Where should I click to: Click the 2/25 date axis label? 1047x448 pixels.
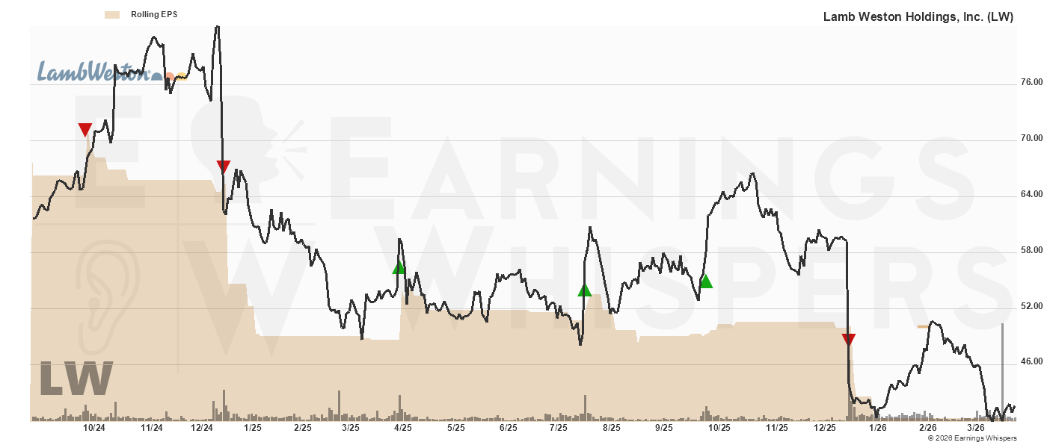[303, 428]
